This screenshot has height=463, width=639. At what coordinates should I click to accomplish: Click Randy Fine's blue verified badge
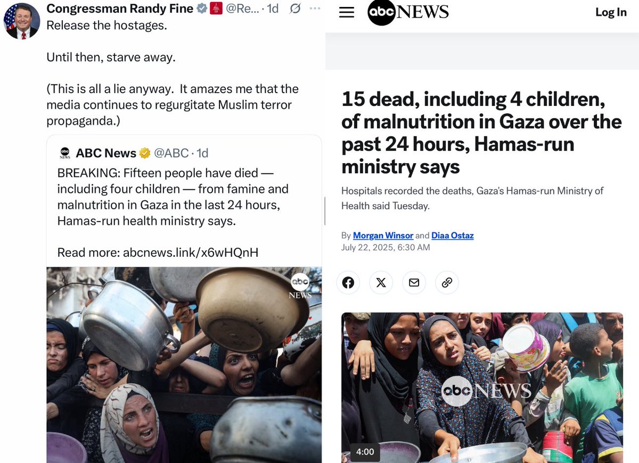[202, 9]
